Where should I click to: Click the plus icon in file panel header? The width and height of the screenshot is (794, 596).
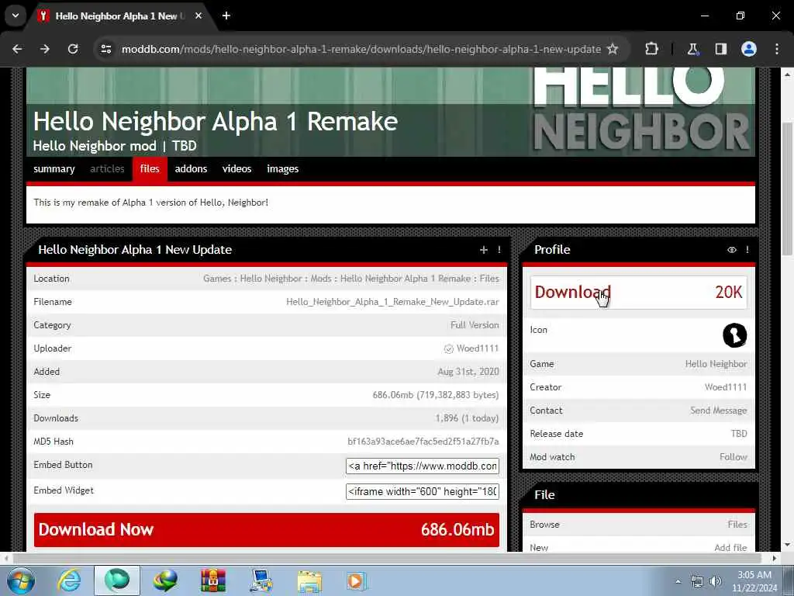point(484,250)
